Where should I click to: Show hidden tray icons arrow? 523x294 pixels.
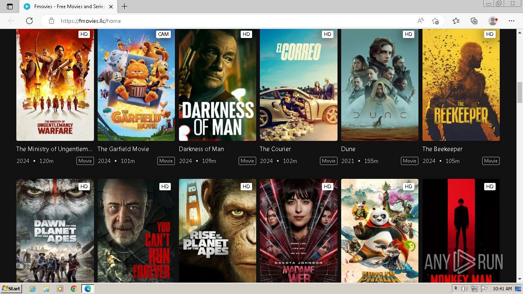[456, 289]
